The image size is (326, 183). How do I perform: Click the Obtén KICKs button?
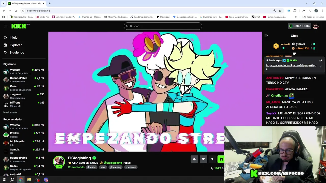click(300, 26)
